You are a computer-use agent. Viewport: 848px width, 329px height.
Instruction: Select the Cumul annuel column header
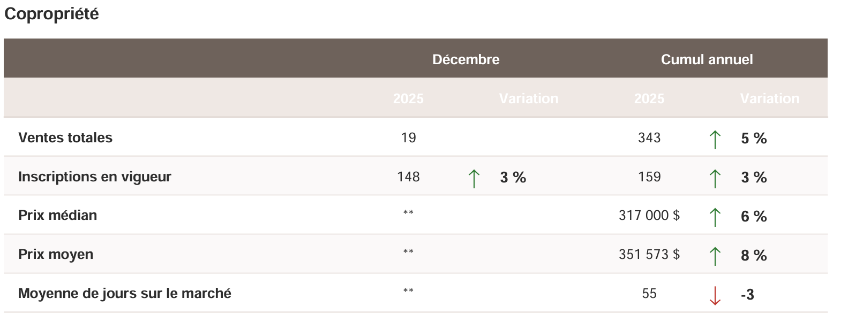pos(707,59)
